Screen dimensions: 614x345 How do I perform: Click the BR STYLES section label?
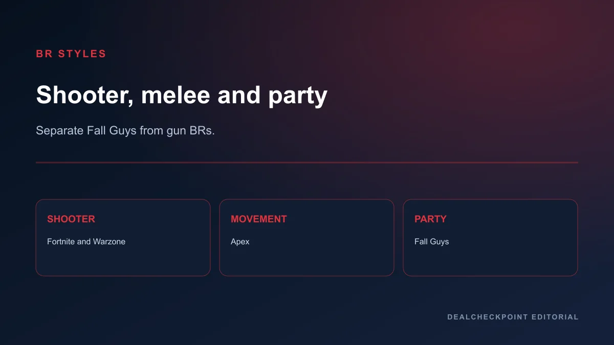(71, 54)
